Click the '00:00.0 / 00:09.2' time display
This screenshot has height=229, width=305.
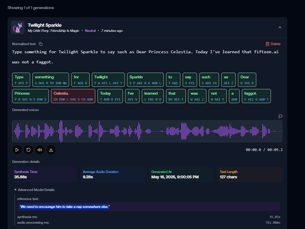point(264,150)
